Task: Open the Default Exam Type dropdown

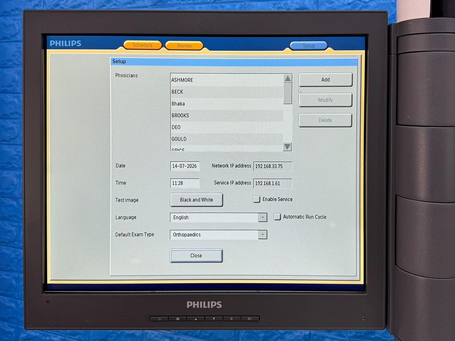Action: (263, 235)
